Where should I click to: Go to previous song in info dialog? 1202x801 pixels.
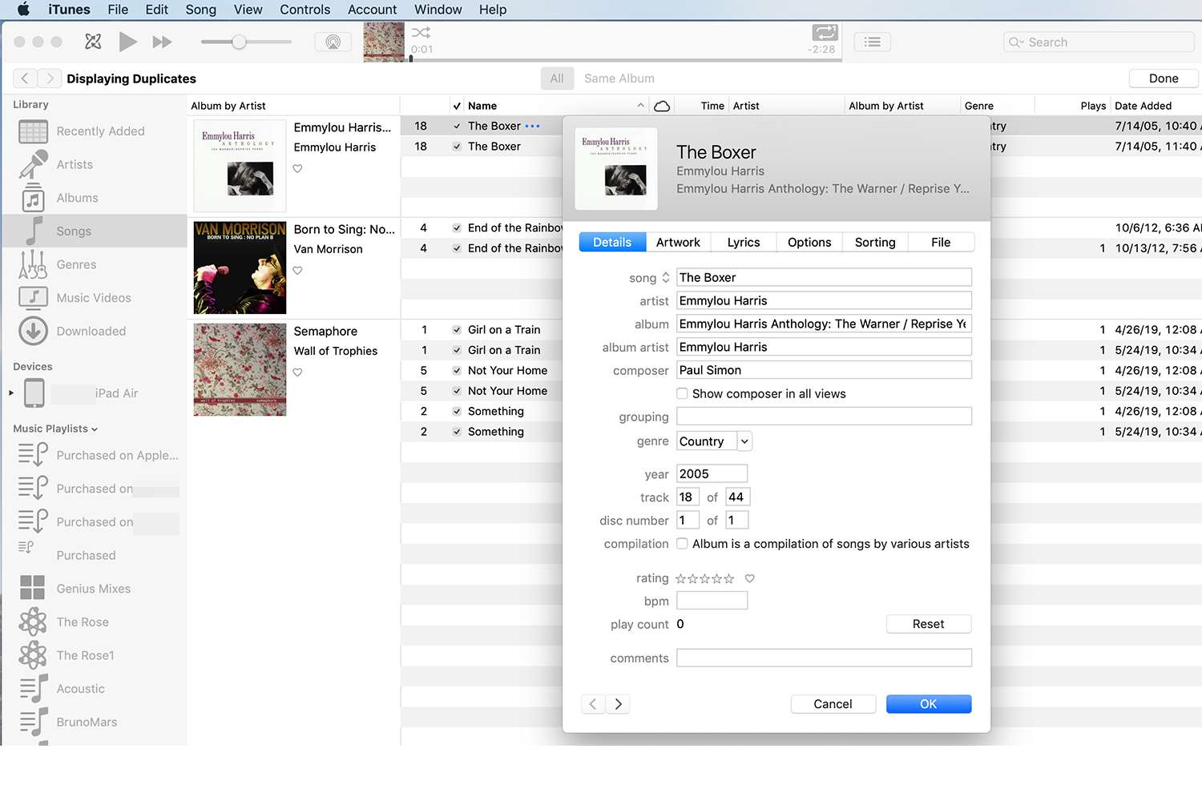click(593, 704)
